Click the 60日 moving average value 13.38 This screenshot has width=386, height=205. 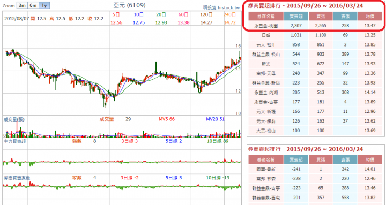(184, 22)
